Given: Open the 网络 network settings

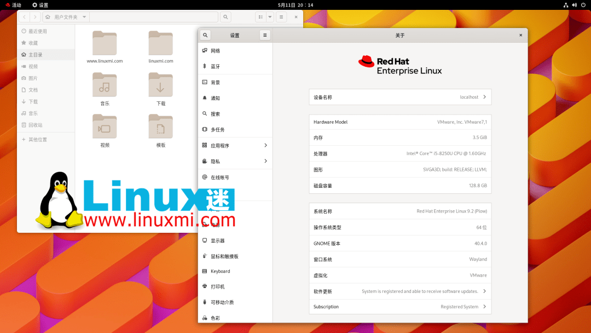Looking at the screenshot, I should (235, 50).
